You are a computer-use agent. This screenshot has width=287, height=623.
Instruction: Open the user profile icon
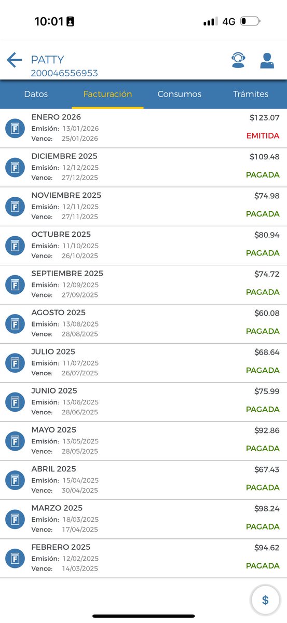(267, 60)
